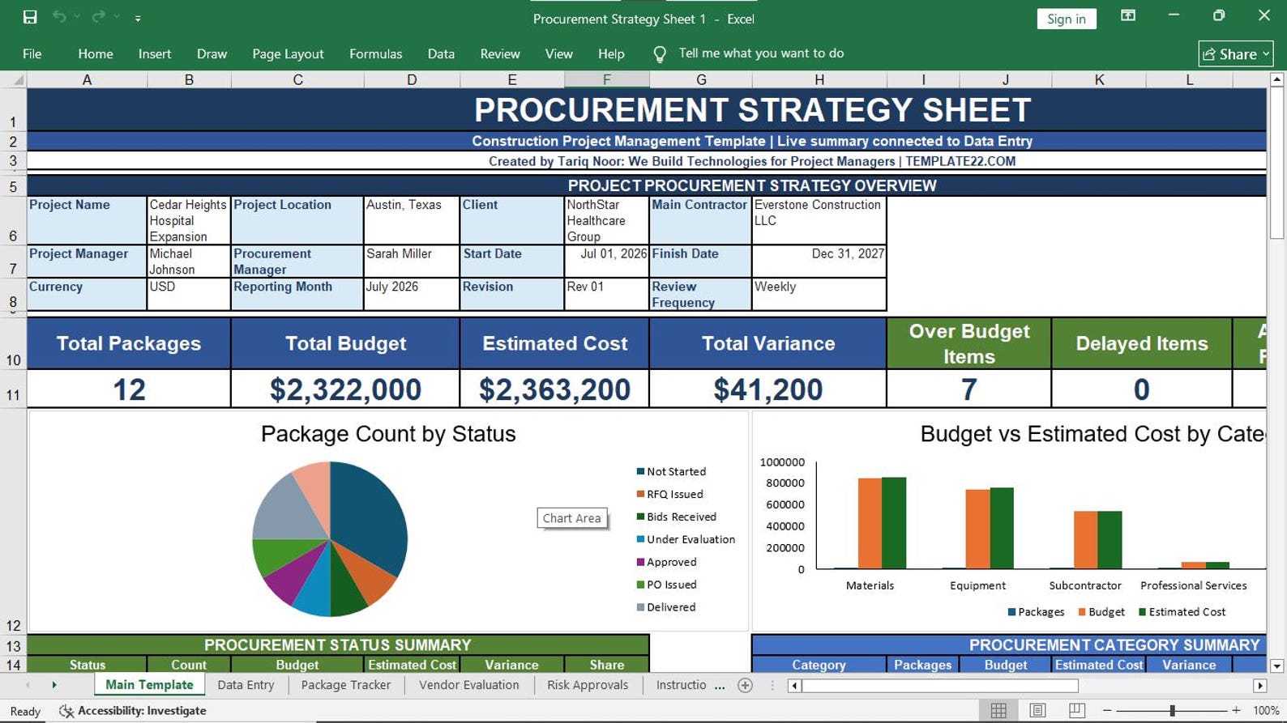Select the Materials Budget orange bar
The width and height of the screenshot is (1287, 723).
tap(870, 523)
